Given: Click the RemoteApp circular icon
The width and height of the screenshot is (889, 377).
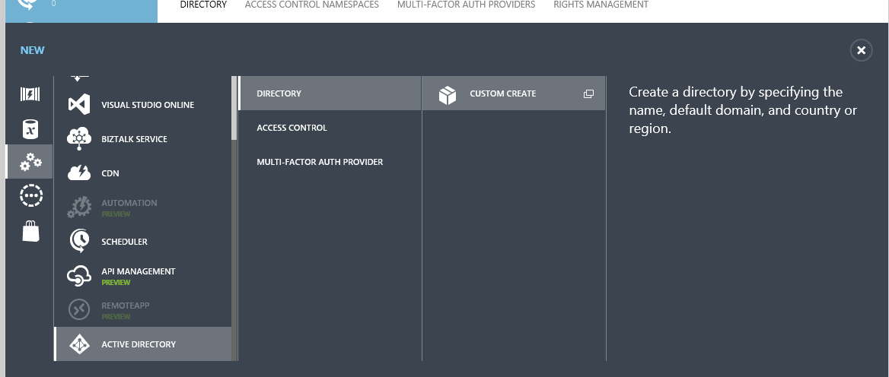Looking at the screenshot, I should point(79,309).
